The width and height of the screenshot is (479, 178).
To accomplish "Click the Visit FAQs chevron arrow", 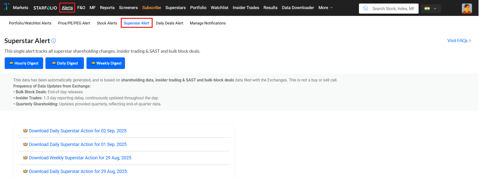I will [x=470, y=41].
